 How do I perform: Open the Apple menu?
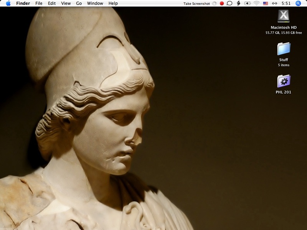coord(8,3)
